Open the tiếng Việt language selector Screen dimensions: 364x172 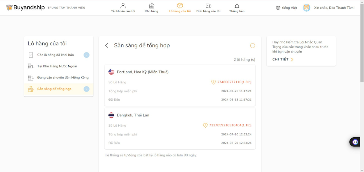click(x=287, y=8)
